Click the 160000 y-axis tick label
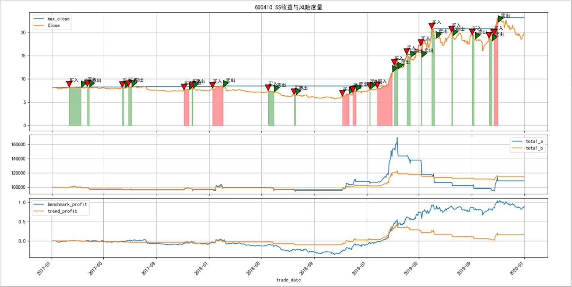This screenshot has height=287, width=572. pyautogui.click(x=18, y=145)
